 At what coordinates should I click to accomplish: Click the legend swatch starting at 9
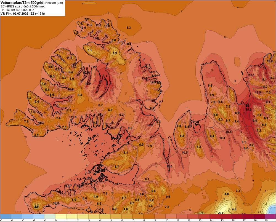pyautogui.click(x=160, y=216)
